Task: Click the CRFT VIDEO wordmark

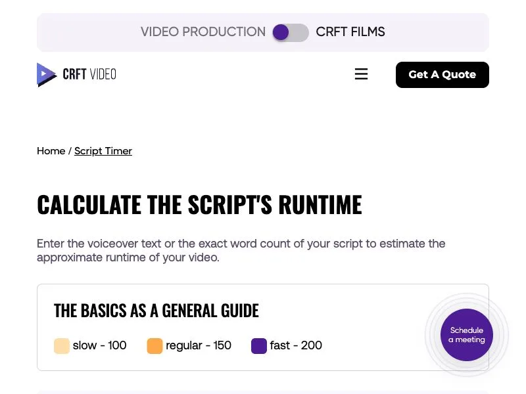Action: coord(89,74)
